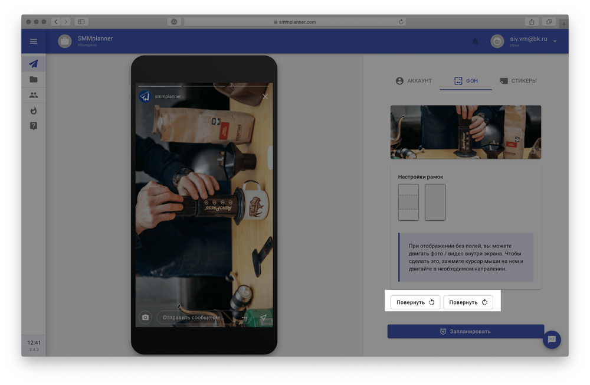This screenshot has height=385, width=590.
Task: Show all tabs overview button
Action: click(549, 21)
